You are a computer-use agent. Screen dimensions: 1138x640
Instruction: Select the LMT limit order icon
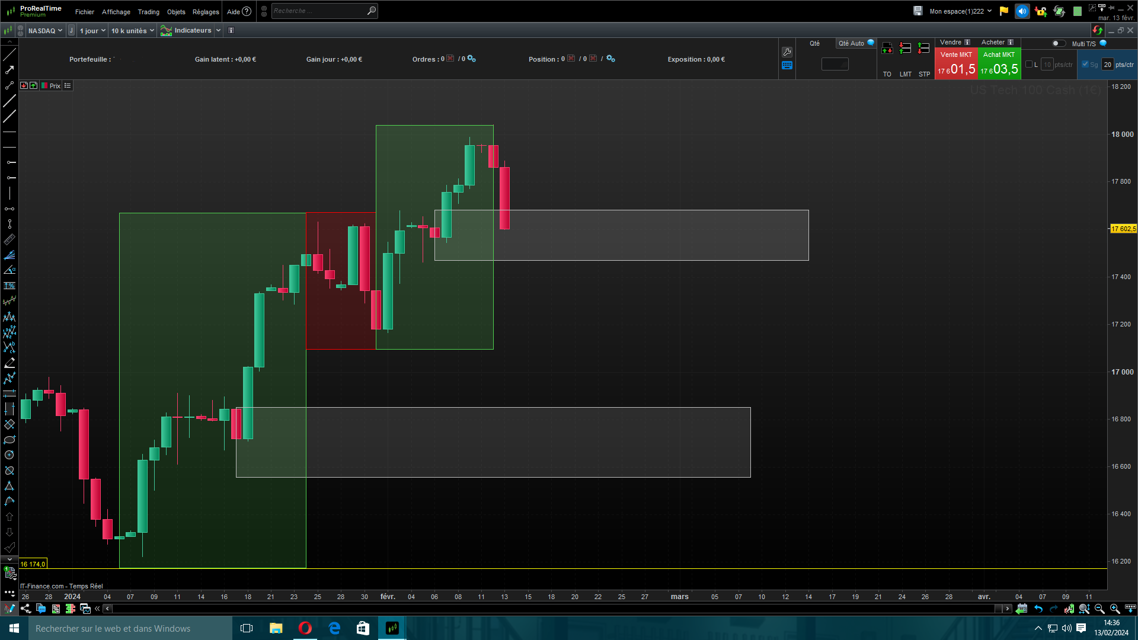click(x=905, y=49)
